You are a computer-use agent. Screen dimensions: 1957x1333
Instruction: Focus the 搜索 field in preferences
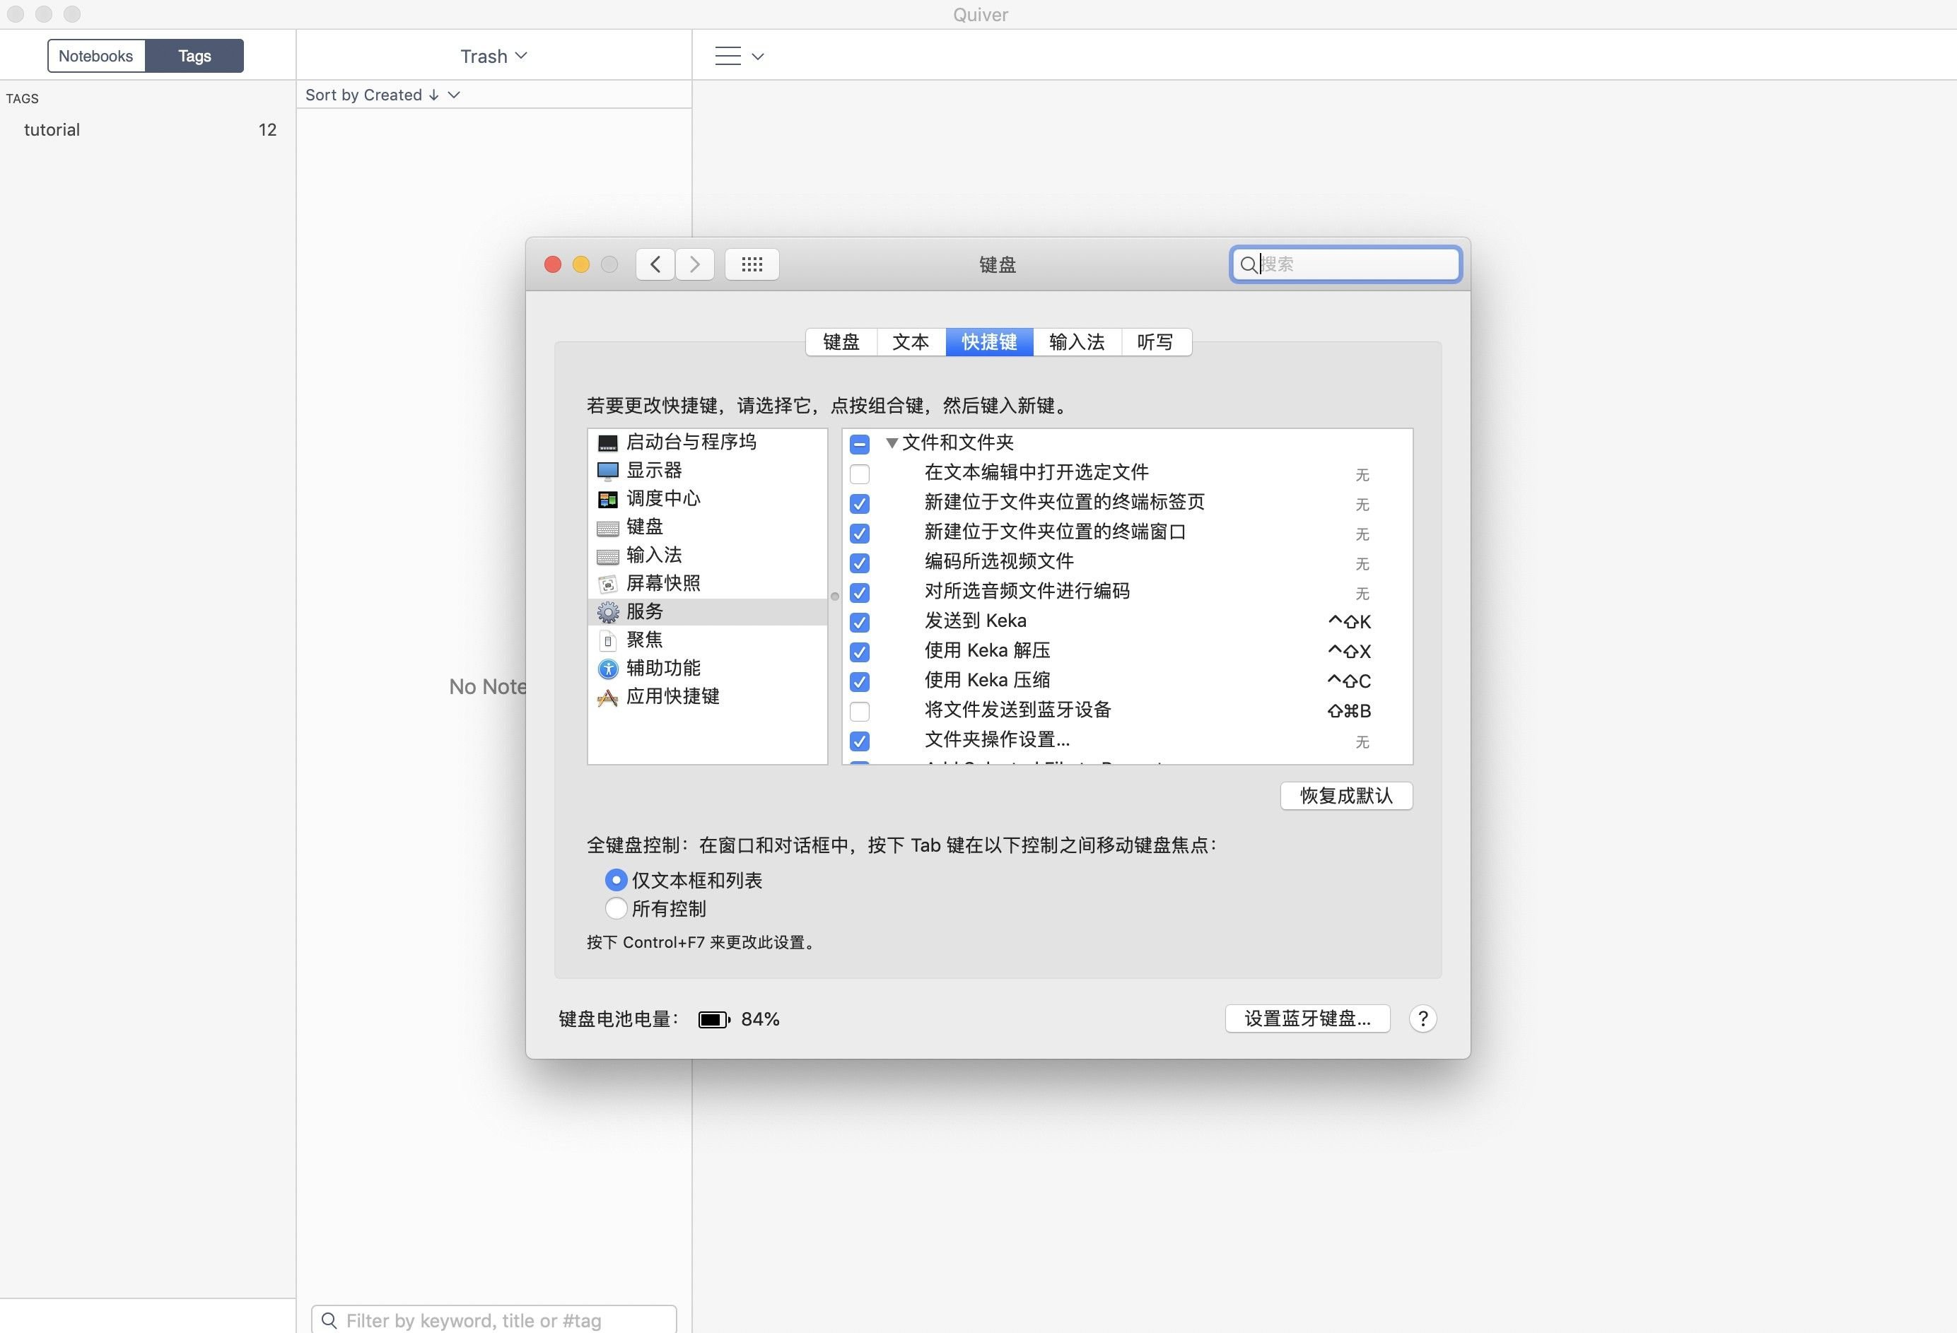click(x=1345, y=264)
